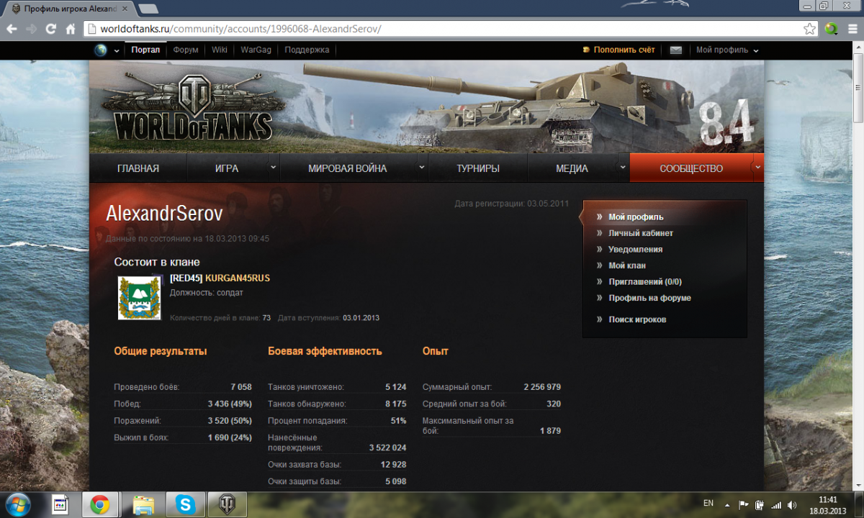Show hidden tray icons arrow

click(x=727, y=505)
